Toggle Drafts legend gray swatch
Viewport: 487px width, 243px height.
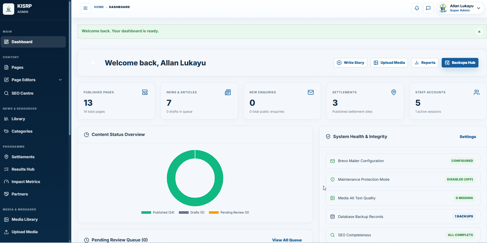[184, 212]
